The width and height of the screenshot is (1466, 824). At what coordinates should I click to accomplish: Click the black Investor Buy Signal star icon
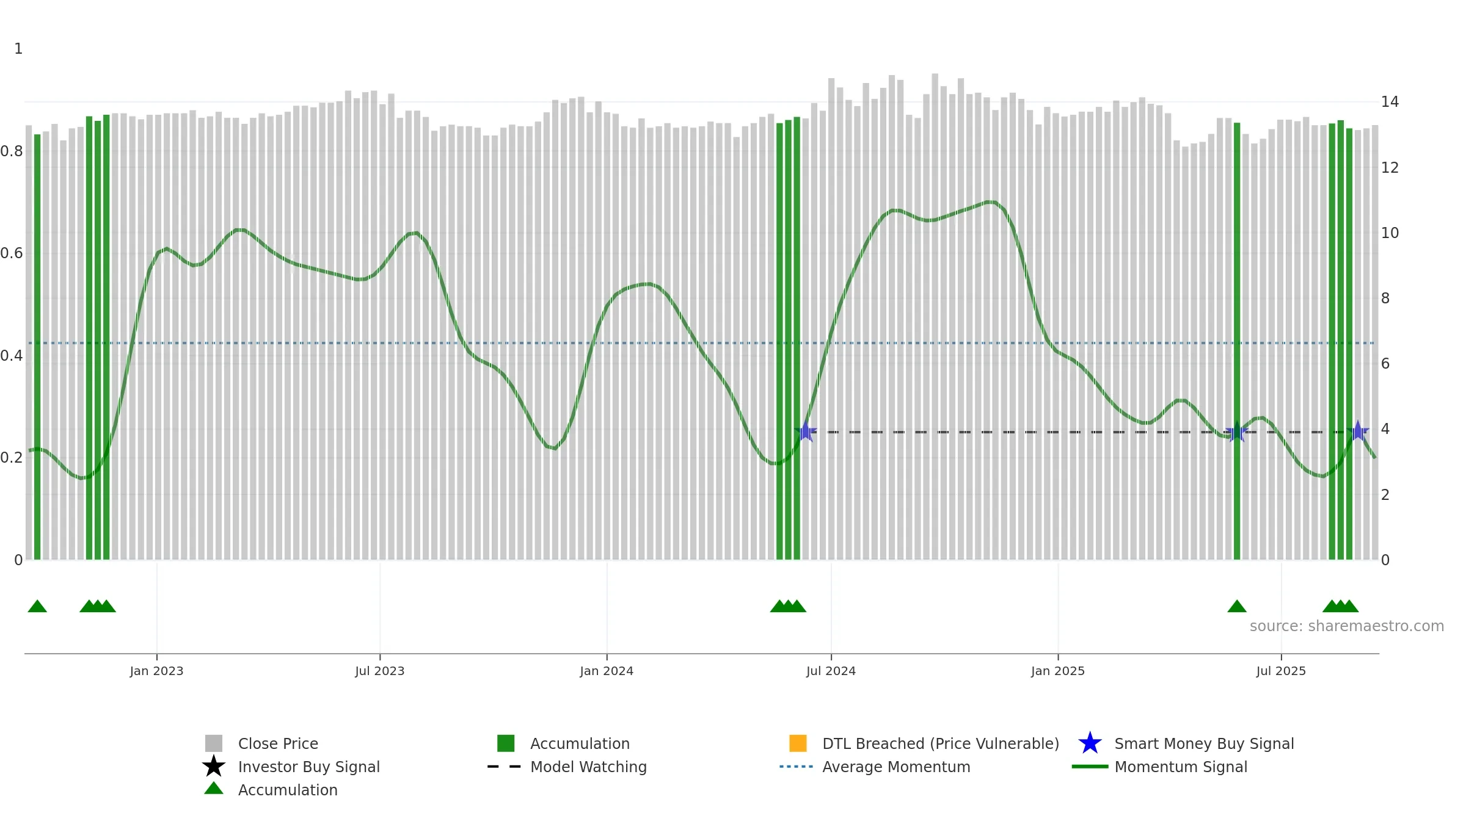pyautogui.click(x=214, y=766)
